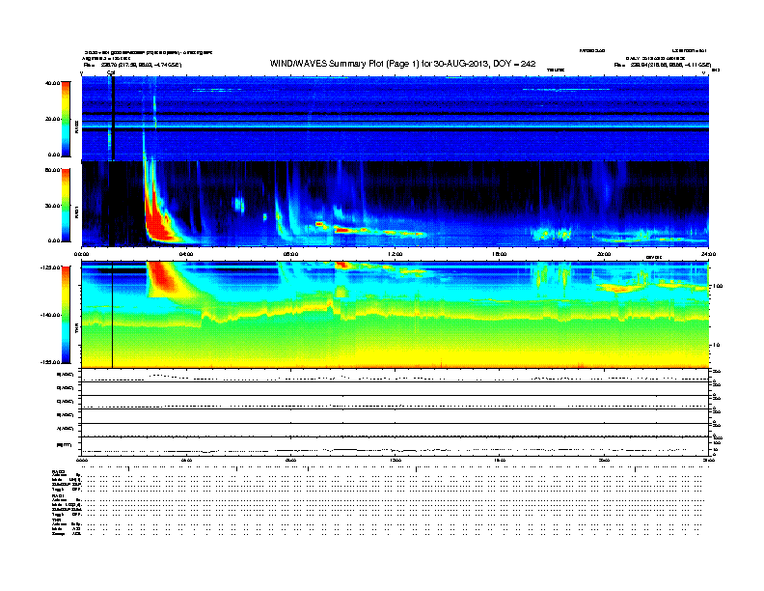Click the 16:00 tick below RAD1 spectrogram
The width and height of the screenshot is (764, 591).
(x=500, y=254)
